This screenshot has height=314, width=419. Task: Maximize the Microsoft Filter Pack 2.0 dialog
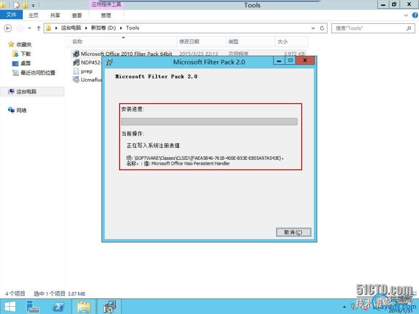click(290, 61)
